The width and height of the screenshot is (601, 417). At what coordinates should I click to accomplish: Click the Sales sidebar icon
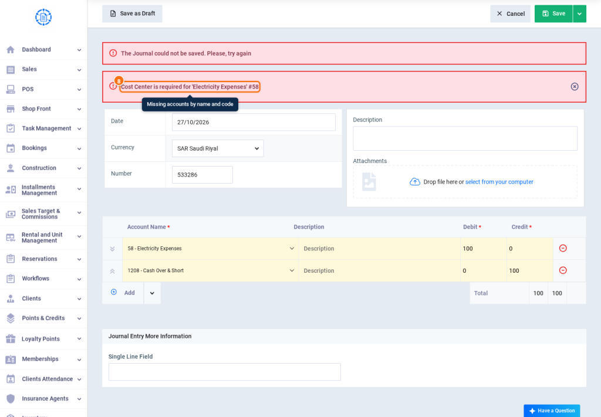tap(11, 70)
